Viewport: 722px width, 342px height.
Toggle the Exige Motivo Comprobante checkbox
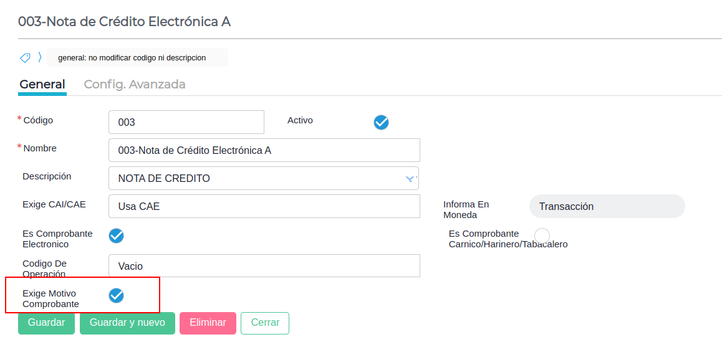117,295
